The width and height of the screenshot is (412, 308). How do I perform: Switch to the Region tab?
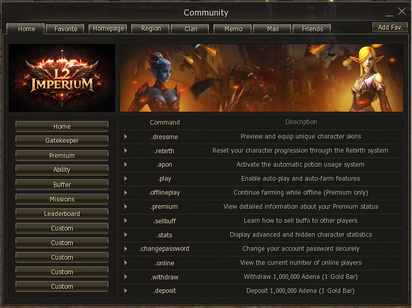[151, 29]
